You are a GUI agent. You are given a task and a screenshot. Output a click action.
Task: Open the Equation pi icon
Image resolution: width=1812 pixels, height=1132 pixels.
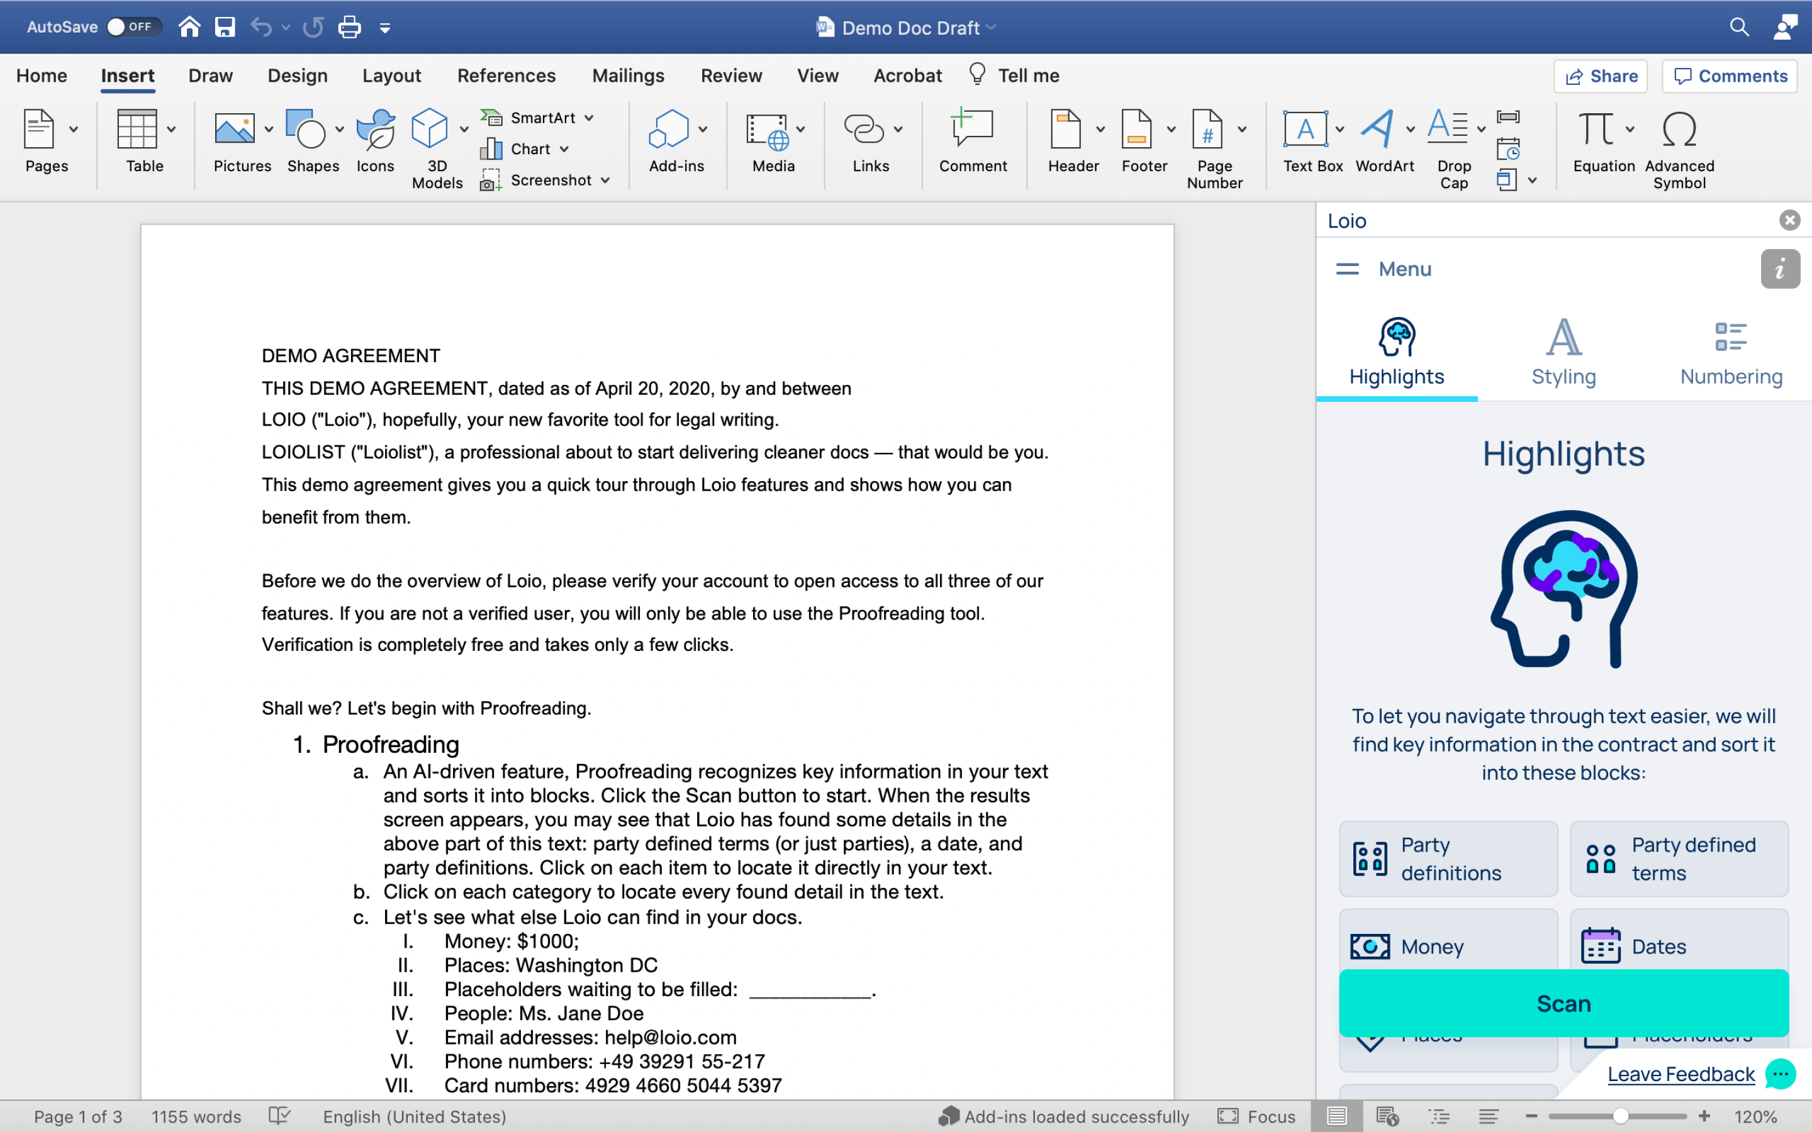click(x=1596, y=129)
